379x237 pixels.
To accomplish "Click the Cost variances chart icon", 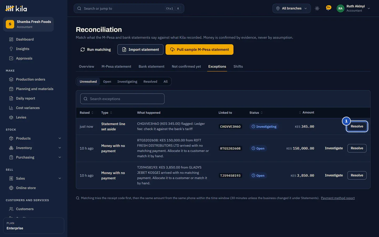I will (11, 108).
